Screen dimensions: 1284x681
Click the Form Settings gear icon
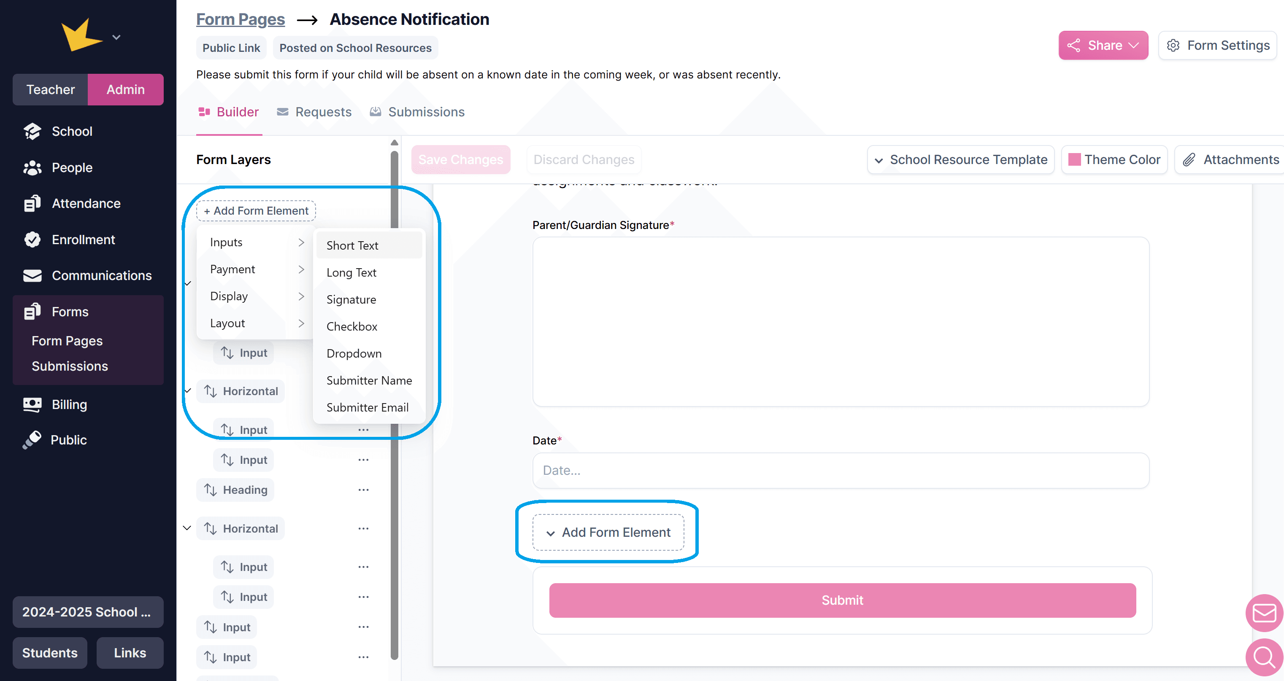tap(1173, 46)
